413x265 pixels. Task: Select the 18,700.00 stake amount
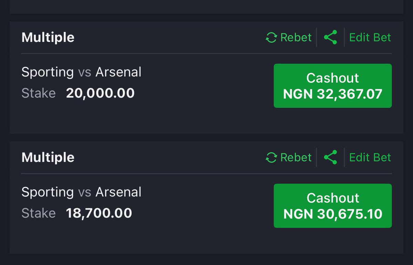pyautogui.click(x=99, y=213)
